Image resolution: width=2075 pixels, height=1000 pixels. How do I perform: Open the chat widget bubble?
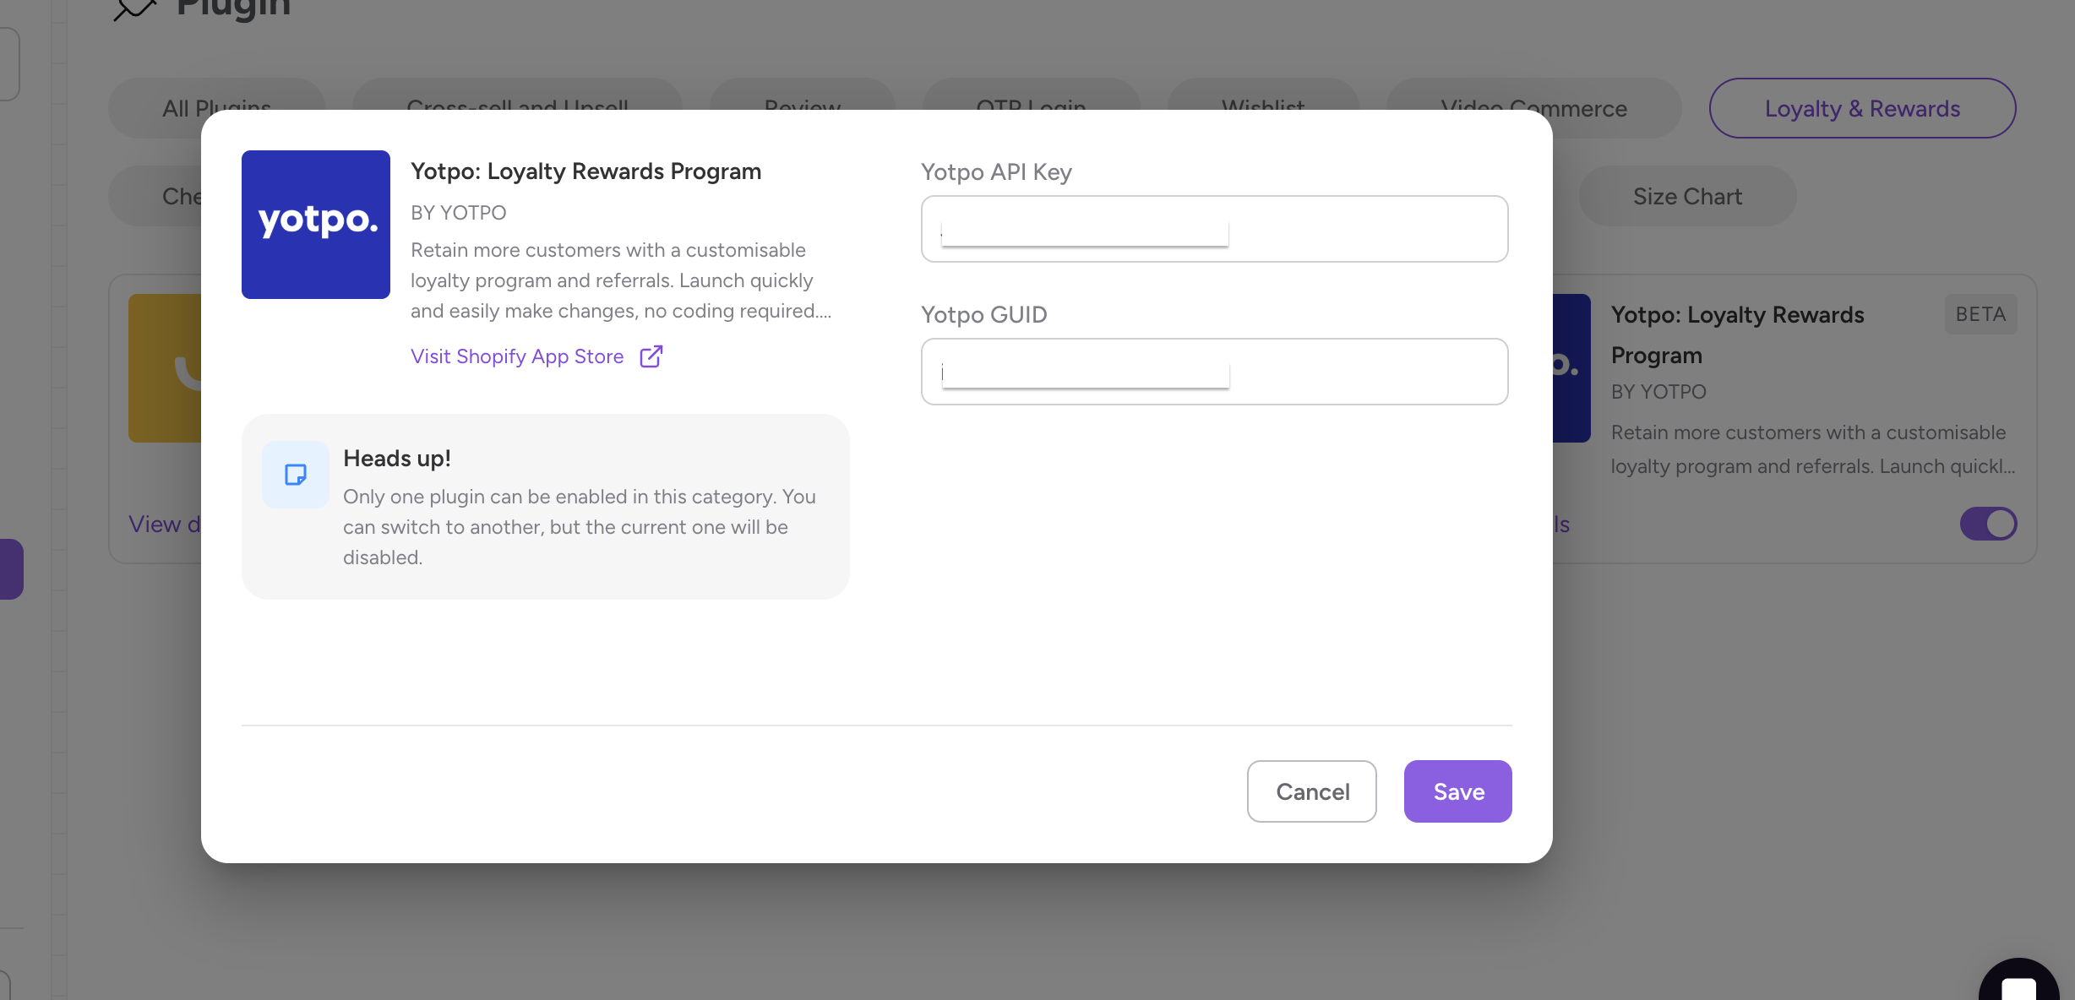tap(2018, 985)
